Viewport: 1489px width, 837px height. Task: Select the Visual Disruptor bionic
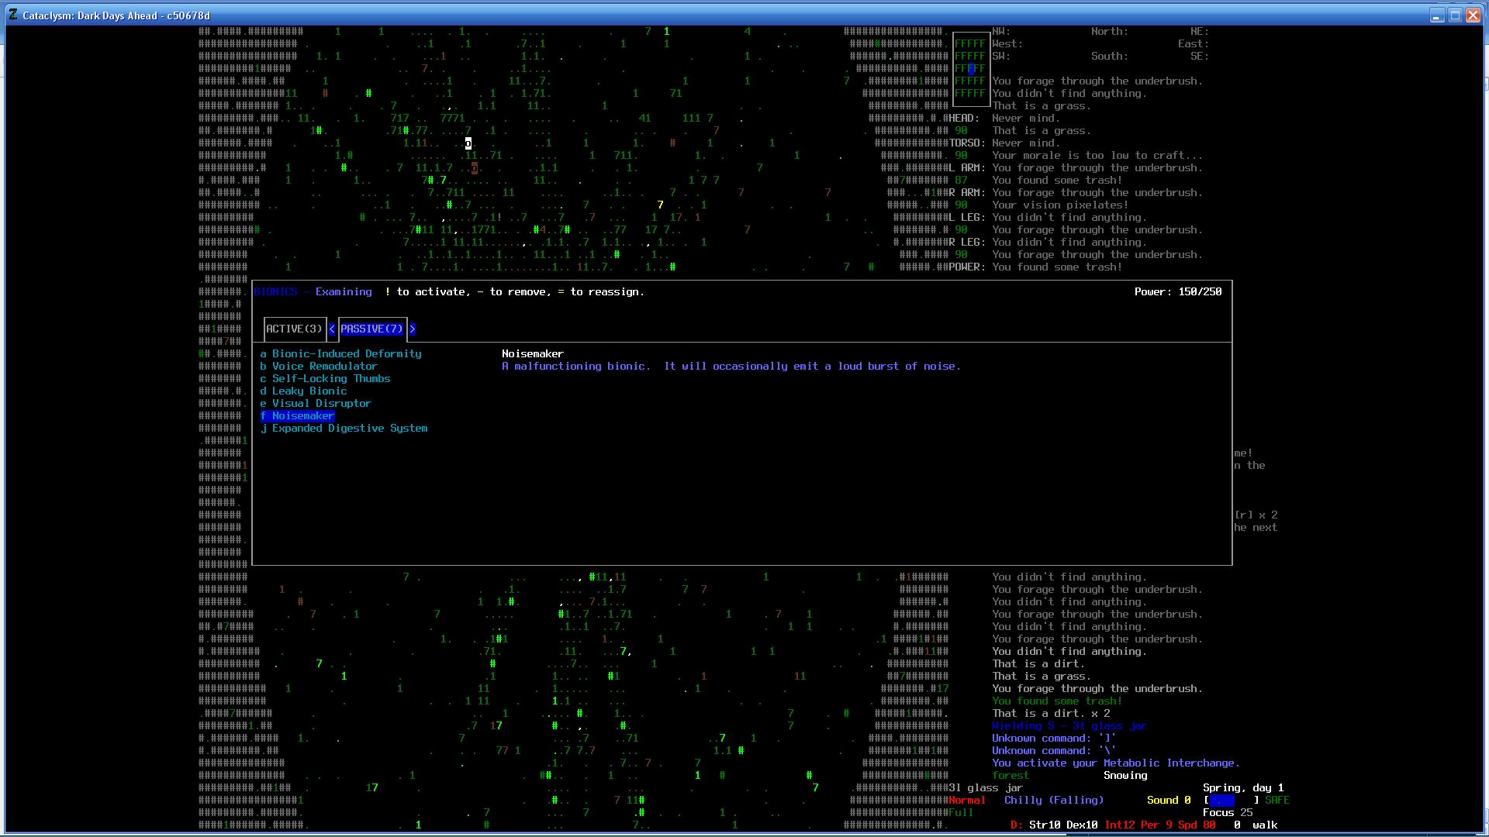pyautogui.click(x=321, y=404)
